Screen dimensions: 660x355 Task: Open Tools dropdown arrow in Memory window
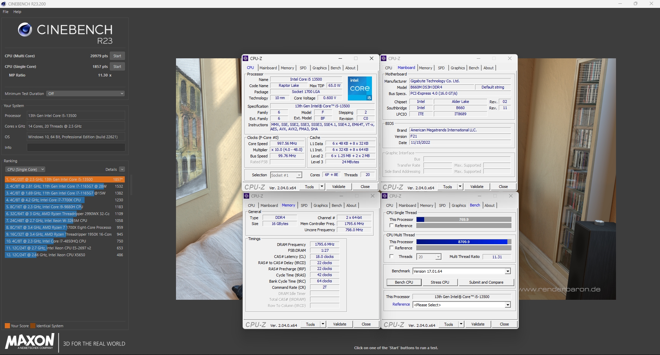(x=323, y=324)
